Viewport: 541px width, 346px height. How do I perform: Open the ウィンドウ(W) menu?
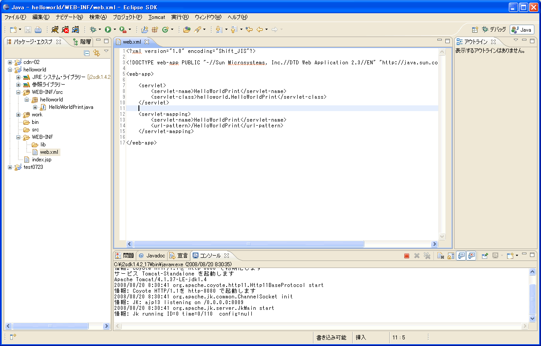click(x=208, y=17)
